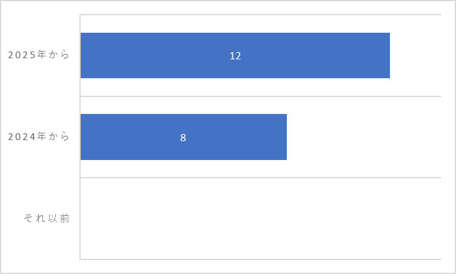This screenshot has width=456, height=274.
Task: Click the data label 12
Action: click(x=235, y=56)
